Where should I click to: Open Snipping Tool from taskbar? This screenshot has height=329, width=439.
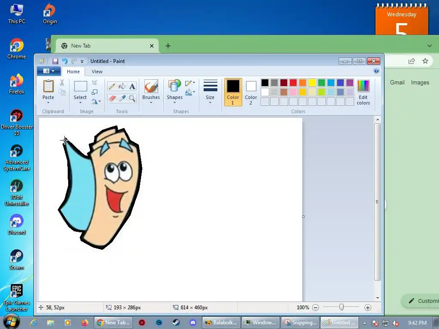[300, 323]
